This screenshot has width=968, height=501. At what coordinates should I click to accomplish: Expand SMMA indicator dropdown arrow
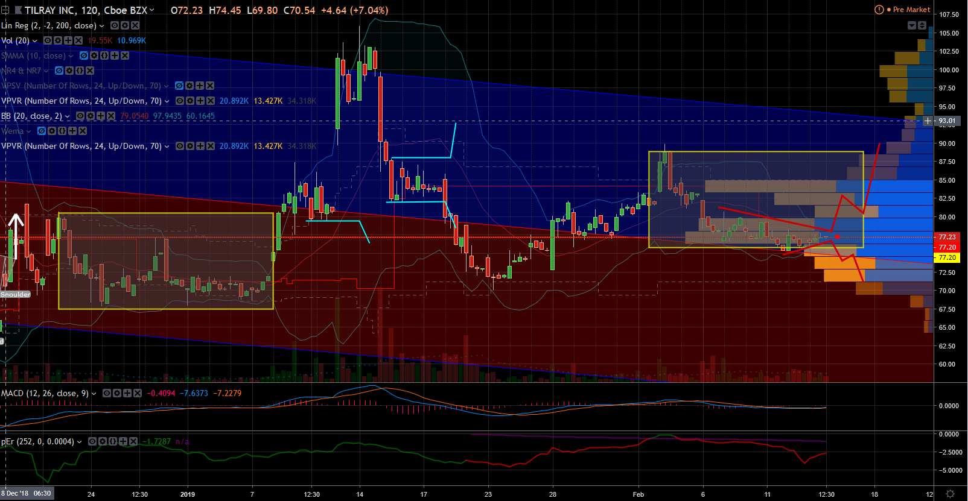tap(71, 56)
